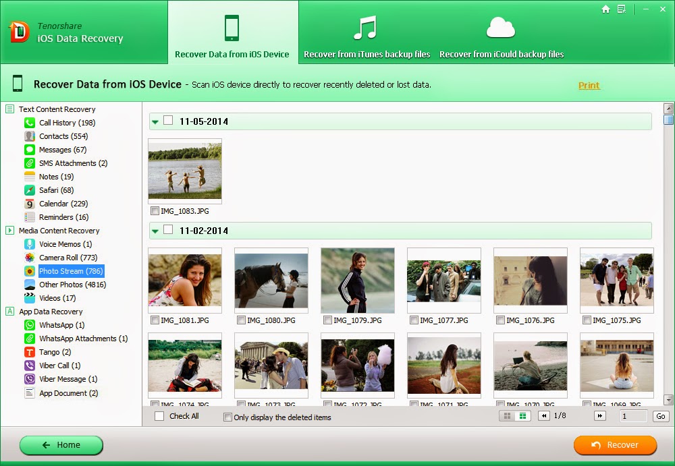Viewport: 675px width, 466px height.
Task: Switch to Recover Data from iOS Device tab
Action: click(233, 32)
